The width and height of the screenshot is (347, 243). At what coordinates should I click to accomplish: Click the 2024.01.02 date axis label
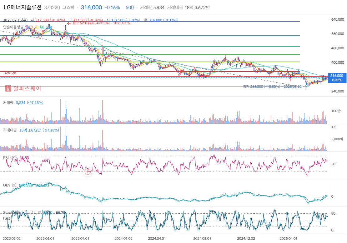coord(123,239)
